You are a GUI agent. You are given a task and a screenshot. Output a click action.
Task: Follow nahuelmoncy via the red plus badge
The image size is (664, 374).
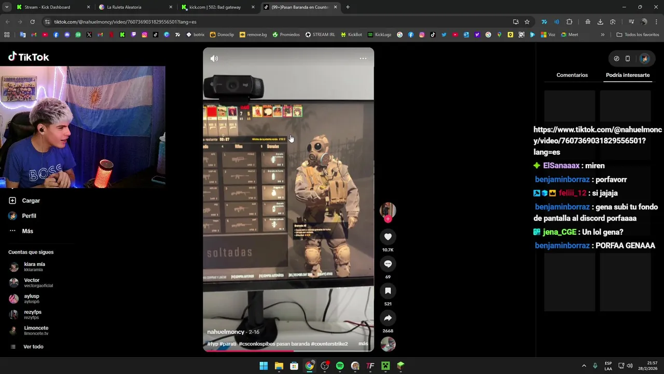388,219
